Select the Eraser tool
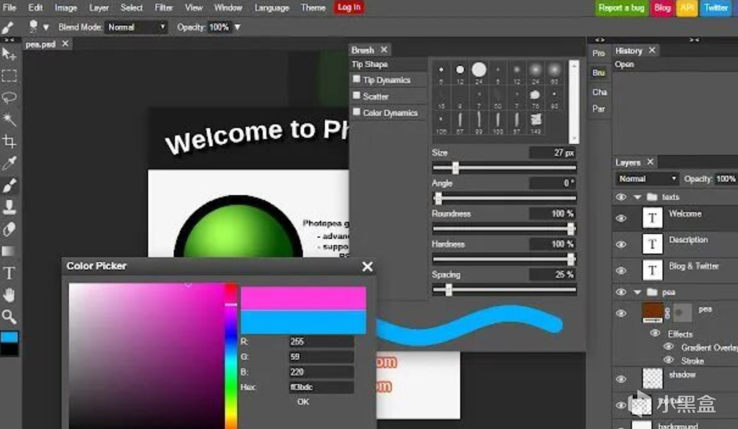This screenshot has height=429, width=738. [x=9, y=229]
